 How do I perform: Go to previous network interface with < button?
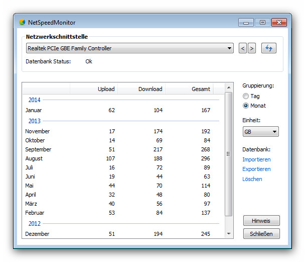click(x=243, y=48)
